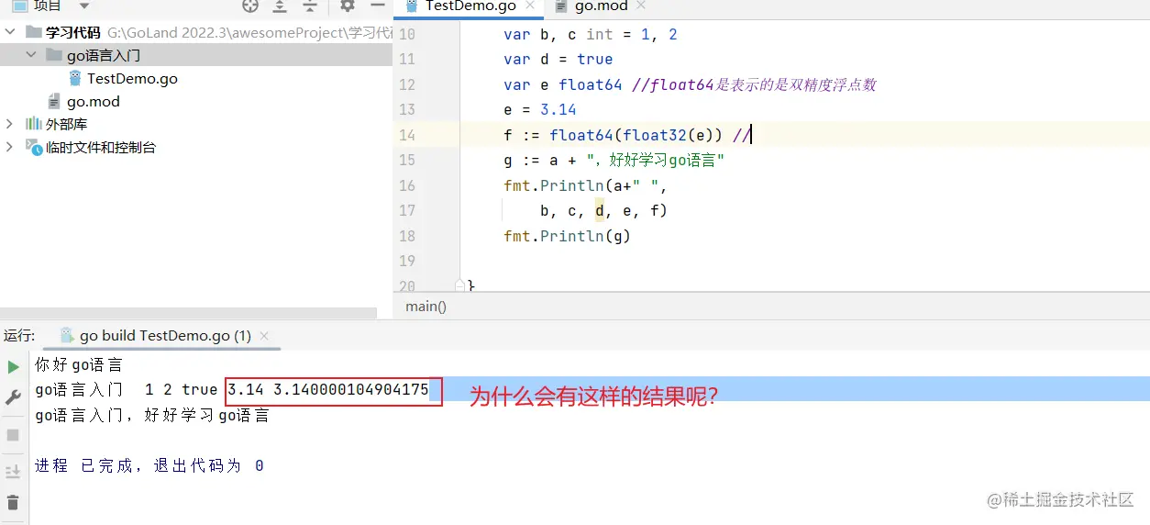Open the 项目 view dropdown

[84, 6]
